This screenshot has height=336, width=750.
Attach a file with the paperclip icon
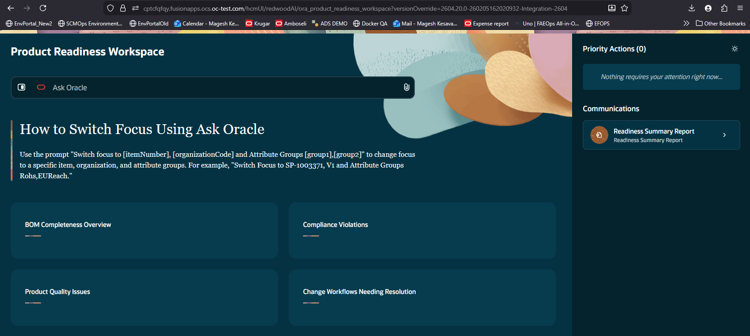(406, 87)
